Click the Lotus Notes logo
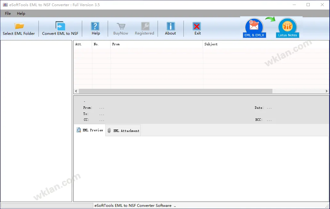The image size is (330, 209). pyautogui.click(x=288, y=28)
